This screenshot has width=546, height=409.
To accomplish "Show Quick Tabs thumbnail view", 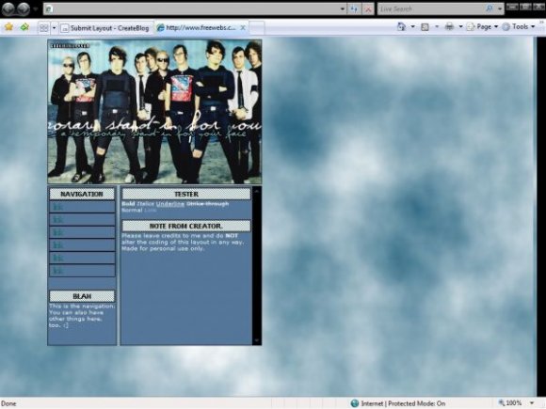I will tap(43, 28).
